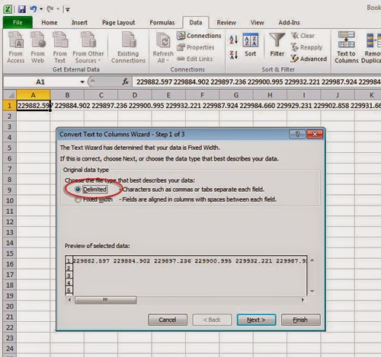
Task: Open workbook Connections
Action: pos(199,36)
